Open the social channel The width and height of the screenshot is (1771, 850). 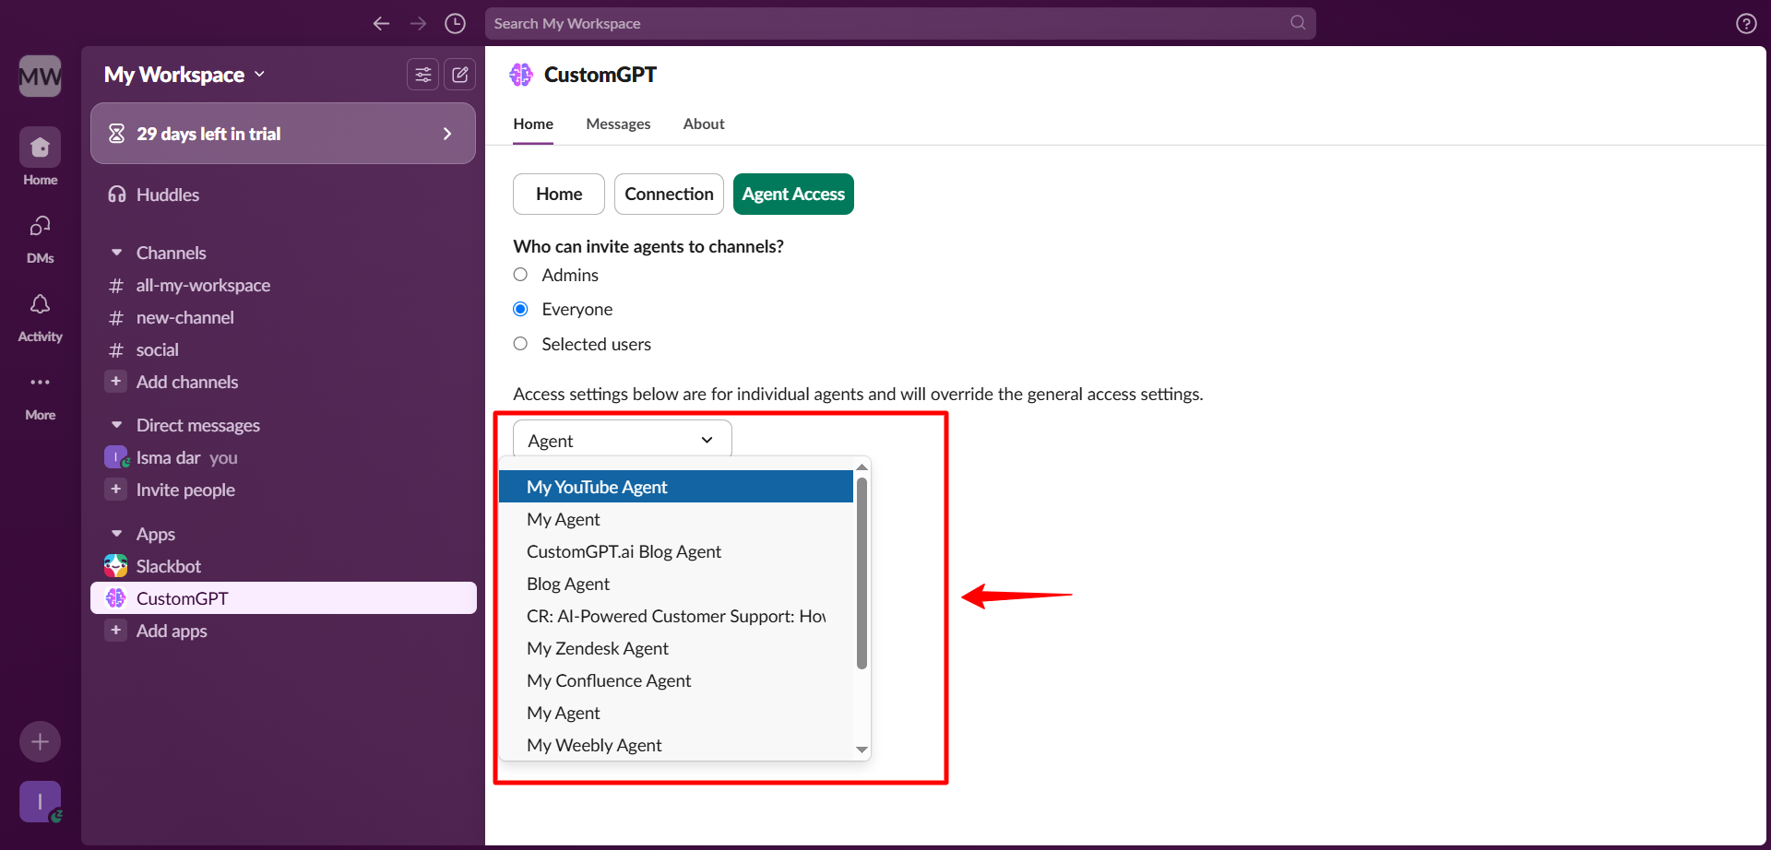point(283,350)
